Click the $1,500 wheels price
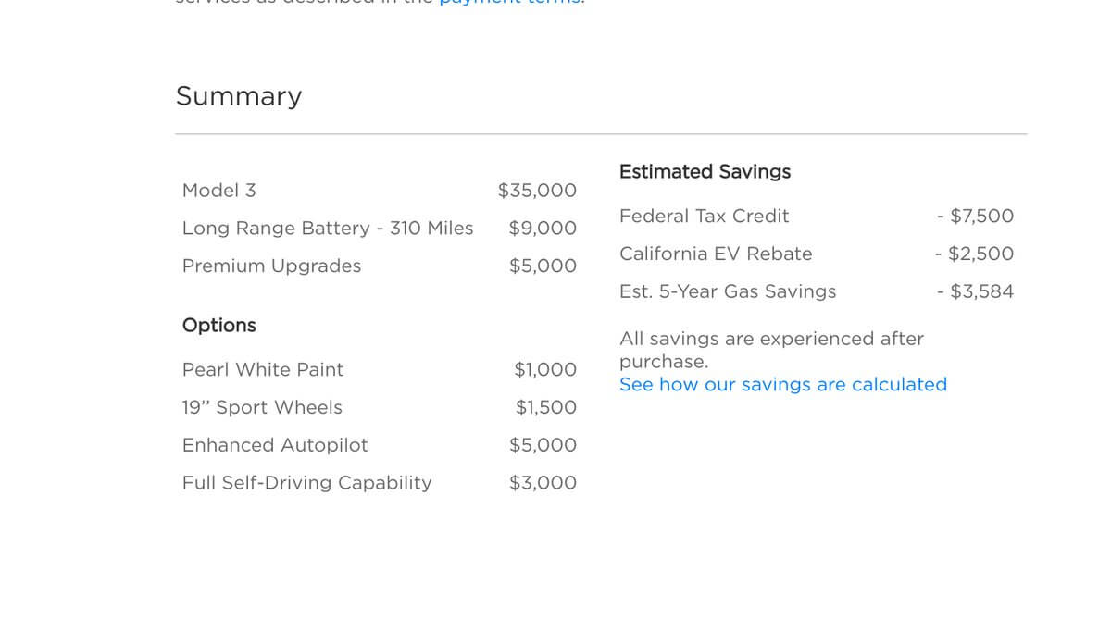The width and height of the screenshot is (1111, 644). pos(546,408)
